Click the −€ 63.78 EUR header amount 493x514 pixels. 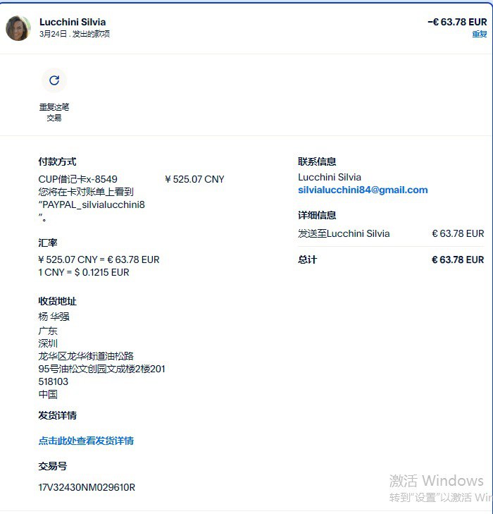[x=457, y=22]
